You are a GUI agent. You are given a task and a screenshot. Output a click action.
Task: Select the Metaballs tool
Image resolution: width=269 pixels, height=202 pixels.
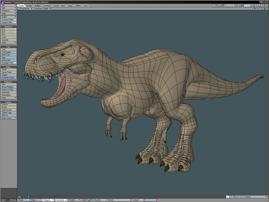click(9, 92)
